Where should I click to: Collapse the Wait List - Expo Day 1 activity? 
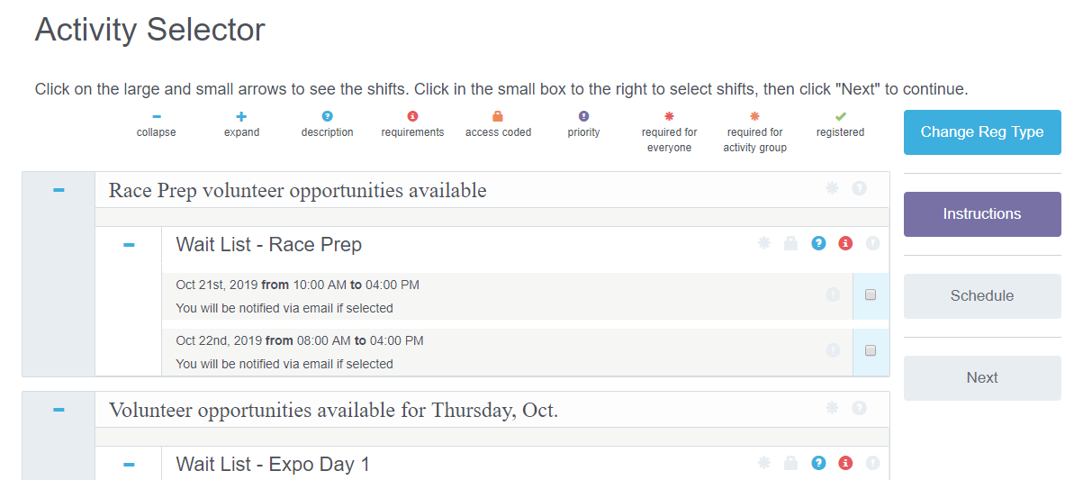129,465
